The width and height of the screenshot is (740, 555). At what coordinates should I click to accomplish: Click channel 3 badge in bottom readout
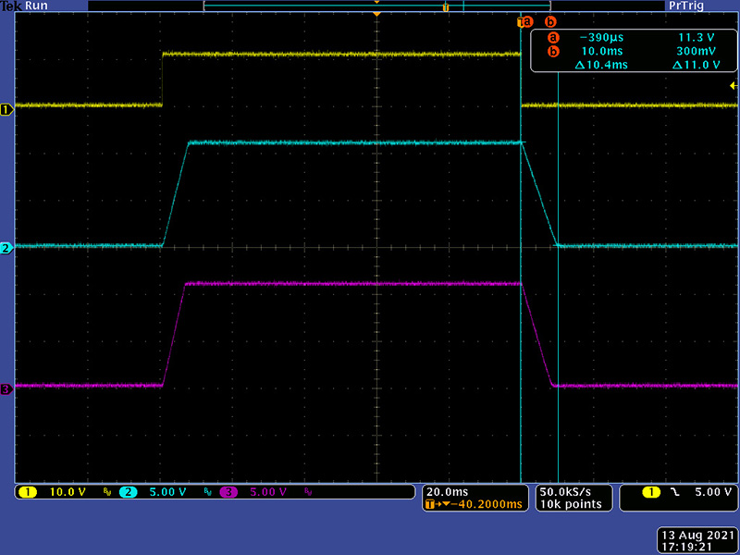(x=228, y=492)
